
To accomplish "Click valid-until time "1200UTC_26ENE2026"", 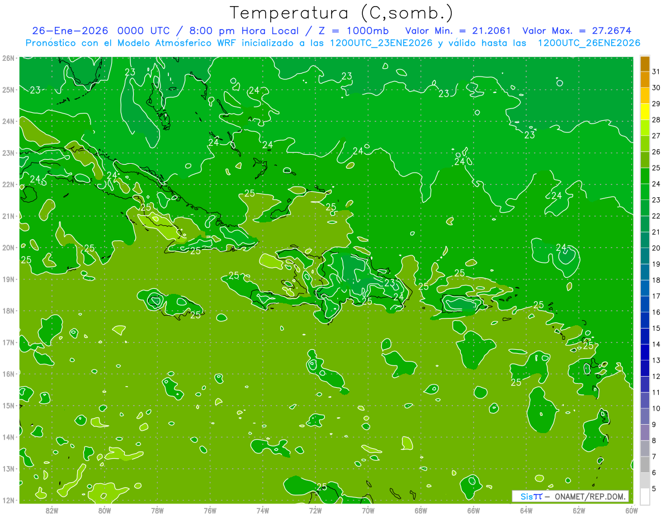I will (589, 43).
